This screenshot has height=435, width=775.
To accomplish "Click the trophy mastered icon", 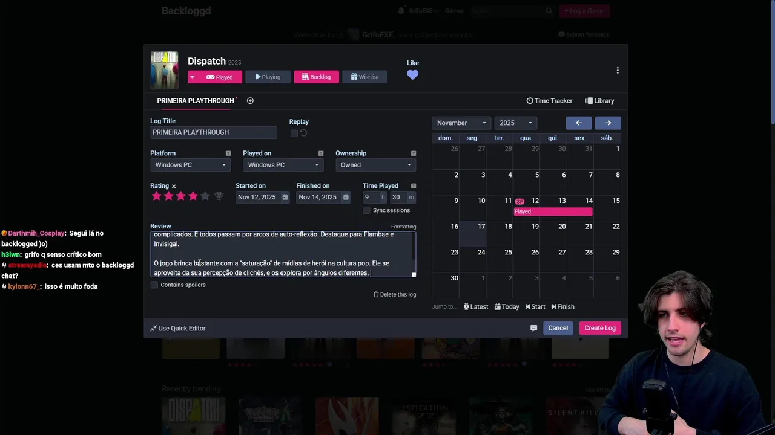I will 219,196.
